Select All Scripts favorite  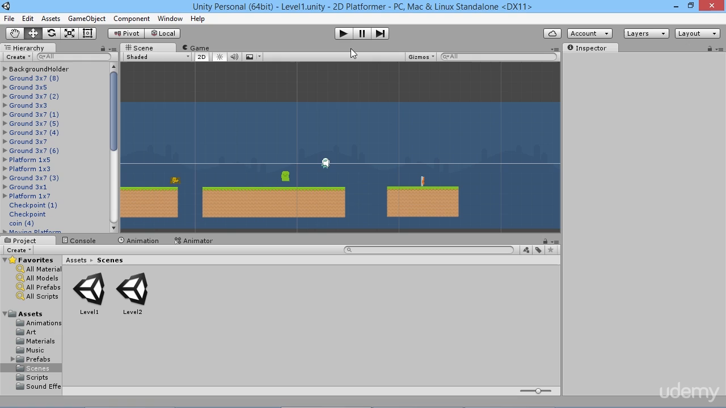click(x=37, y=296)
